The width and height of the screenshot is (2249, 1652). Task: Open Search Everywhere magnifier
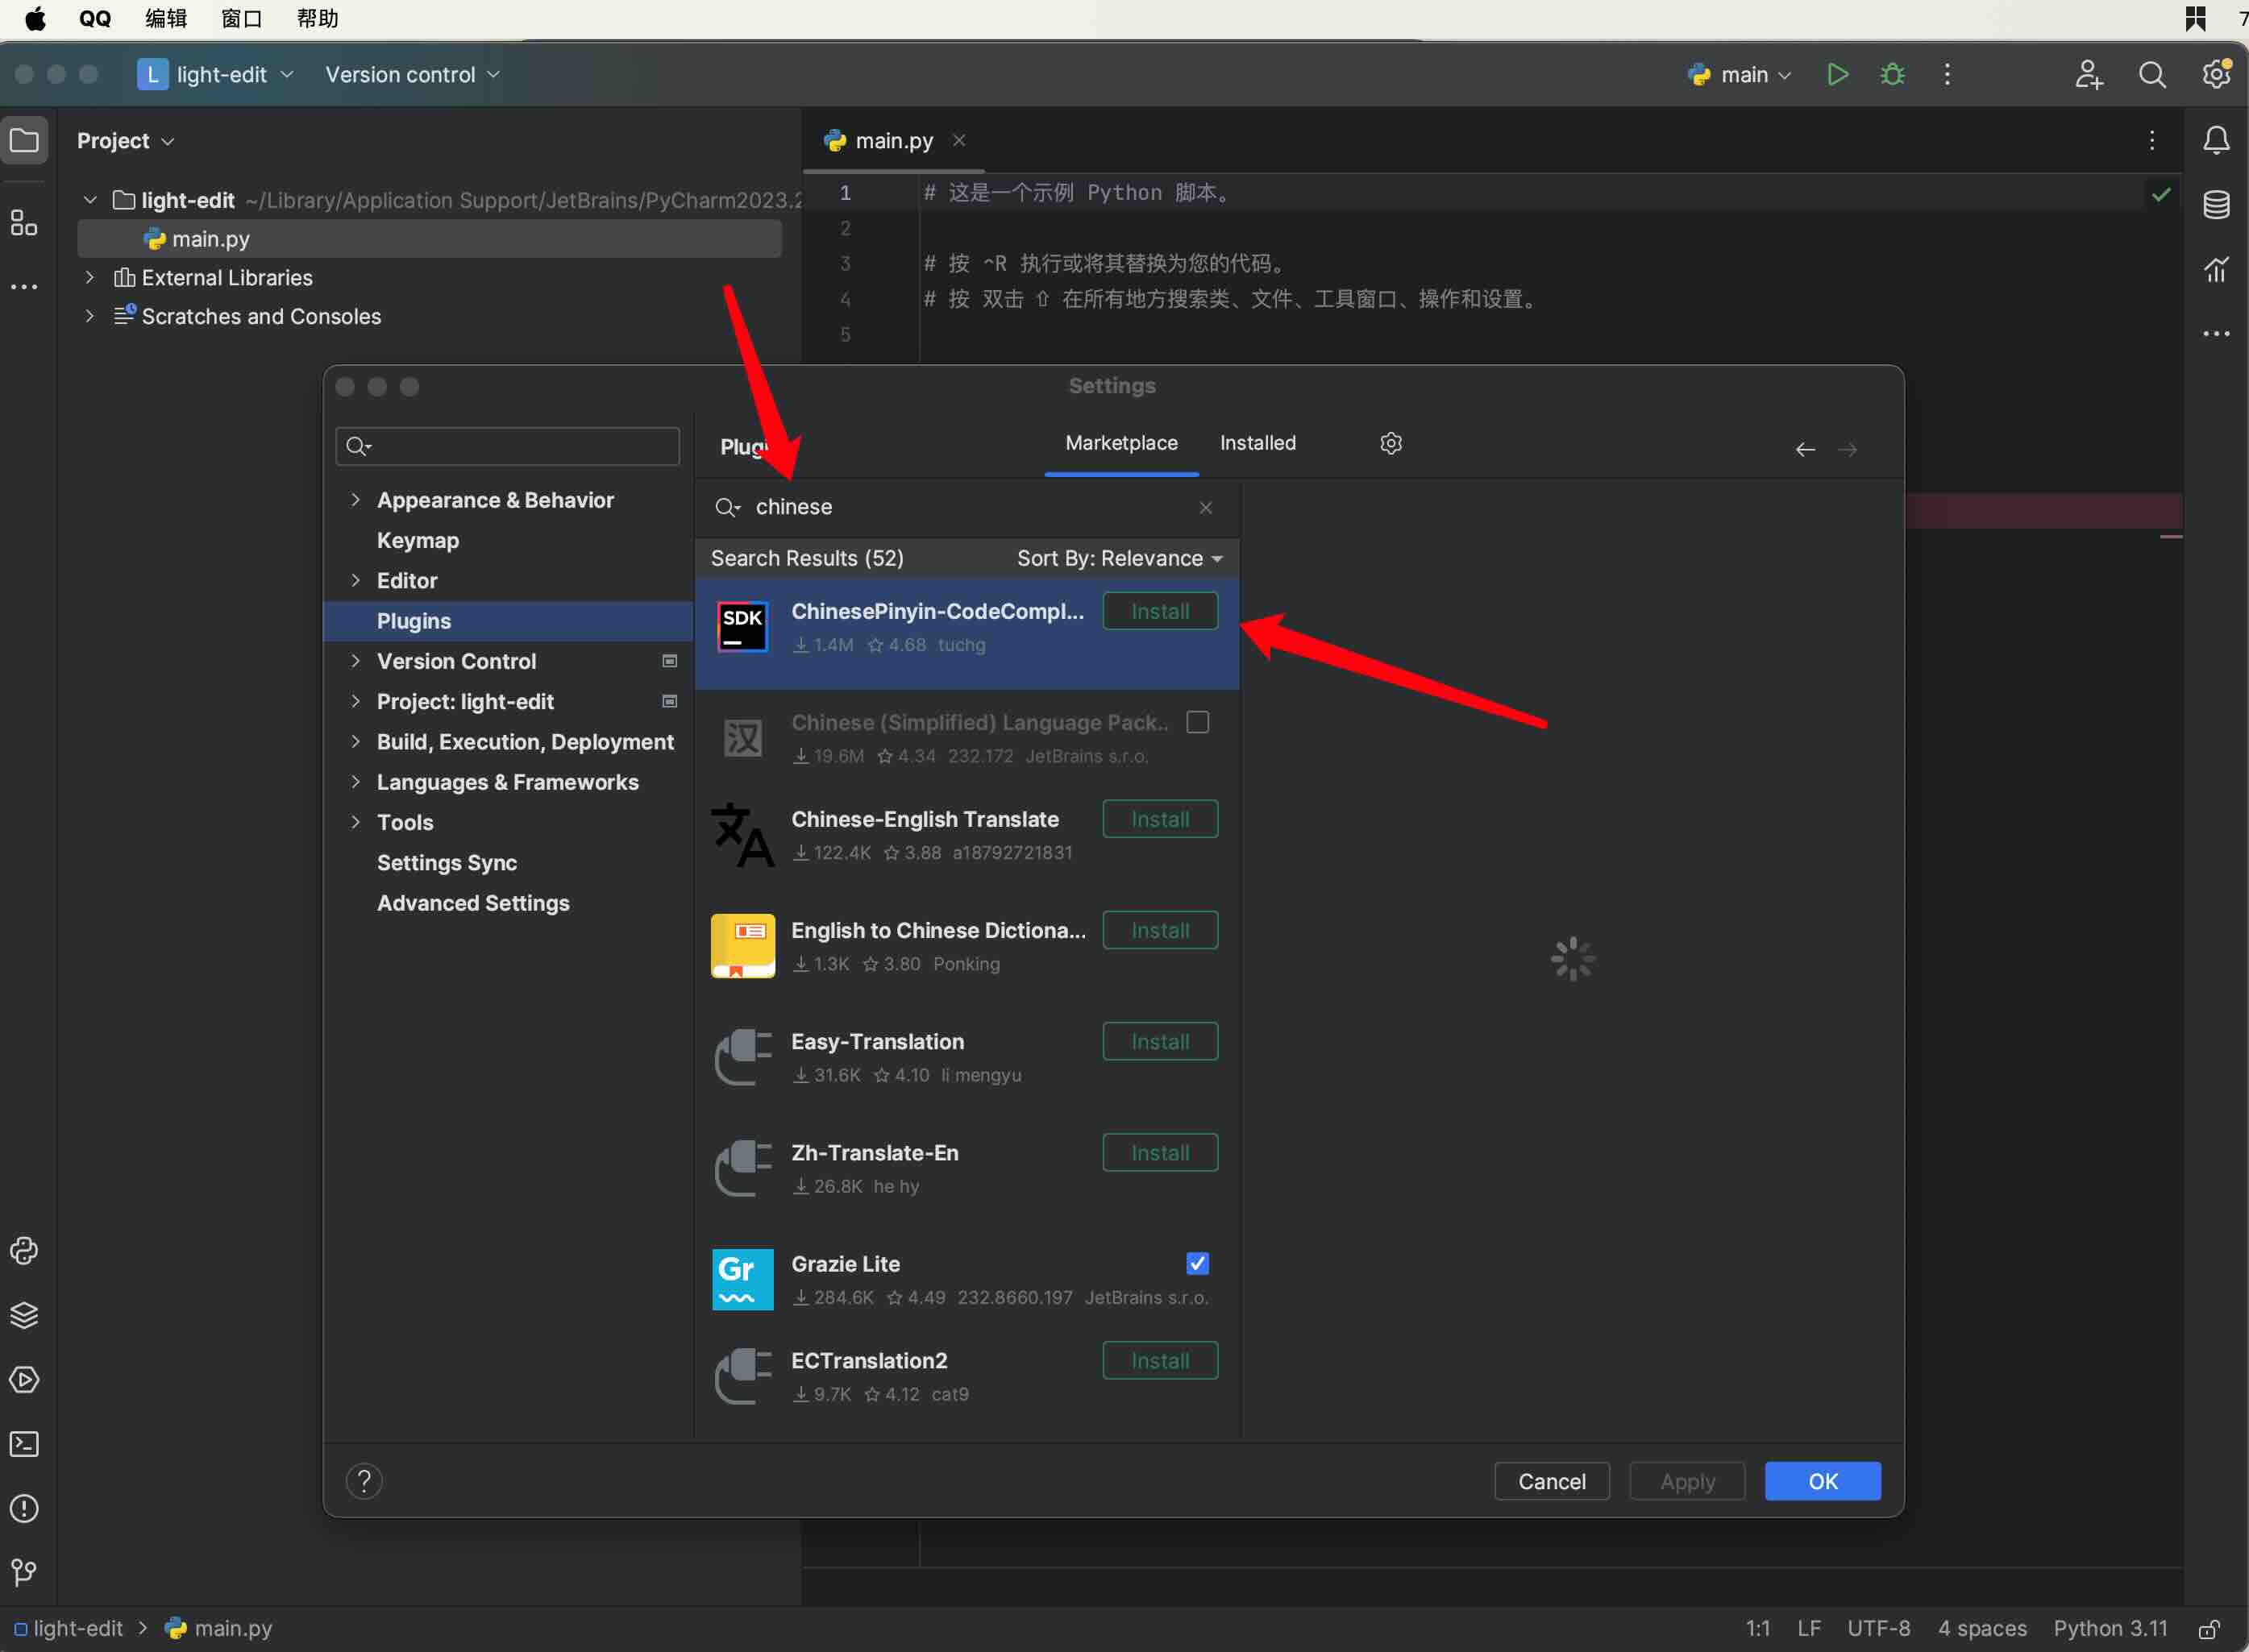2152,75
